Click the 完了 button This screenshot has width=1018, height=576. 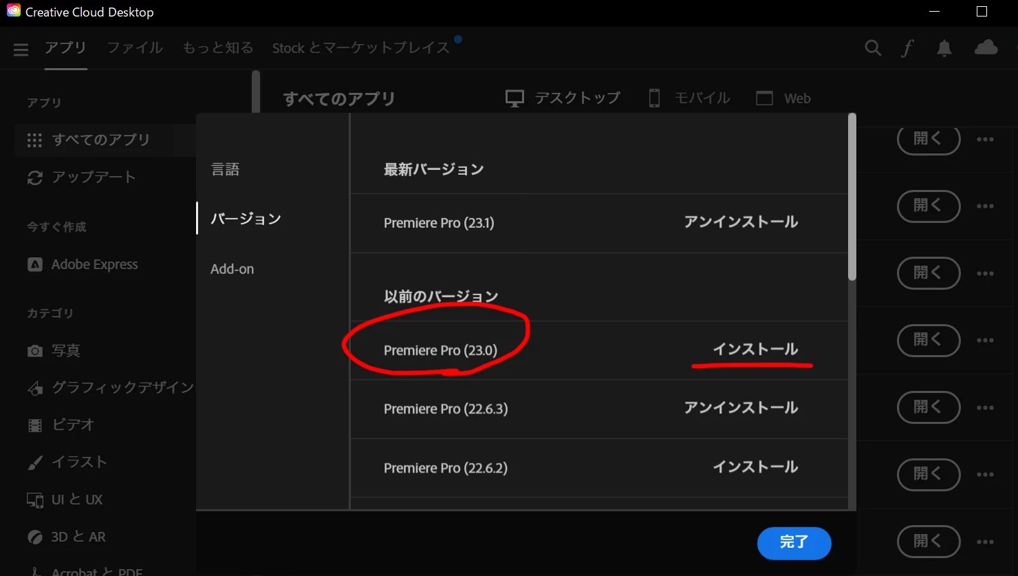[794, 543]
